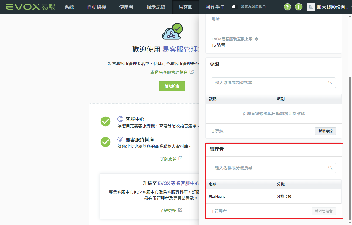The height and width of the screenshot is (225, 352).
Task: Click the 輸入名稱或分機搜尋 input field
Action: click(268, 168)
